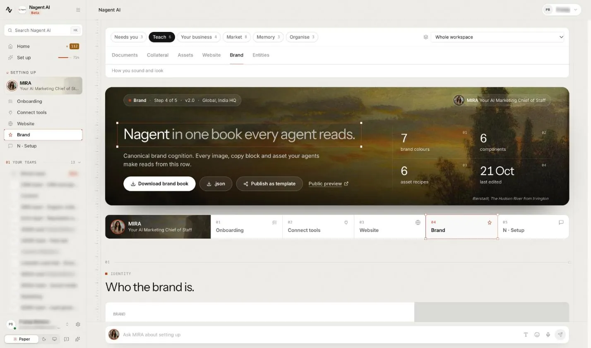Send the message with paper plane icon

point(560,334)
